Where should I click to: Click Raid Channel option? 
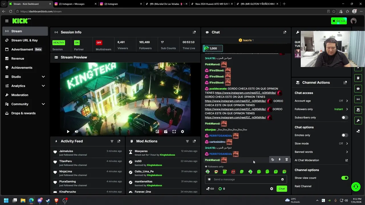tap(303, 186)
